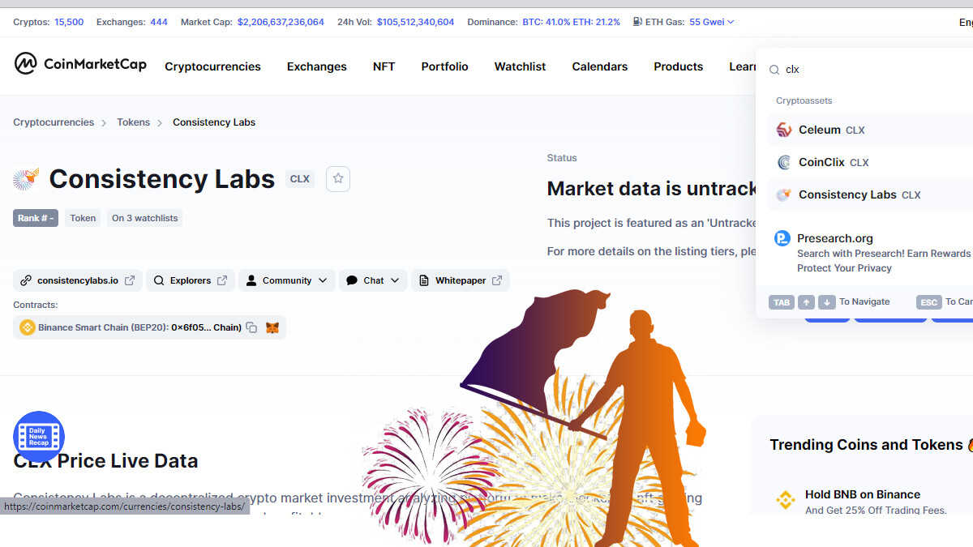Click the Binance logo in Trending panel
This screenshot has height=547, width=973.
[786, 501]
